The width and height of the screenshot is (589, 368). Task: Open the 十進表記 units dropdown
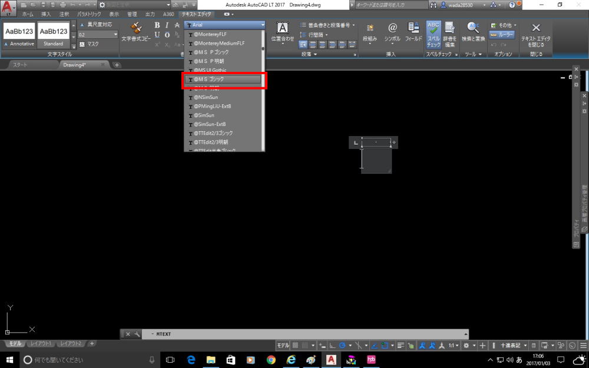tap(514, 346)
